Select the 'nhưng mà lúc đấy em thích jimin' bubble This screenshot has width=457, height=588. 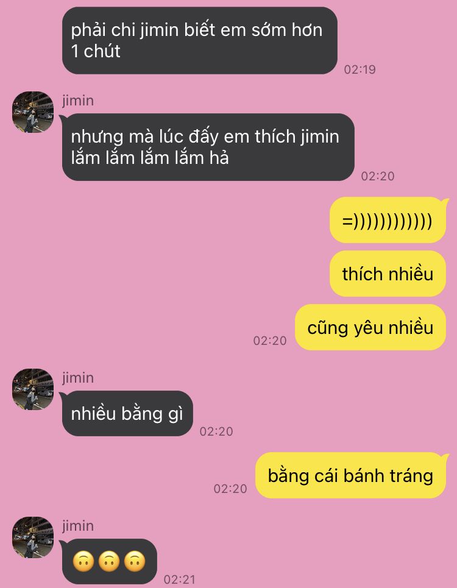coord(208,147)
